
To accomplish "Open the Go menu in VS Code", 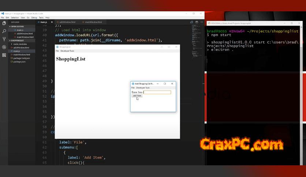I will point(28,18).
